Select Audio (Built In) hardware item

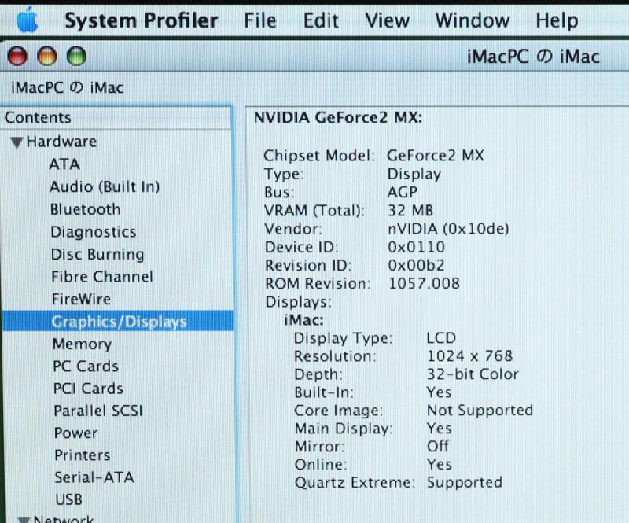coord(105,186)
